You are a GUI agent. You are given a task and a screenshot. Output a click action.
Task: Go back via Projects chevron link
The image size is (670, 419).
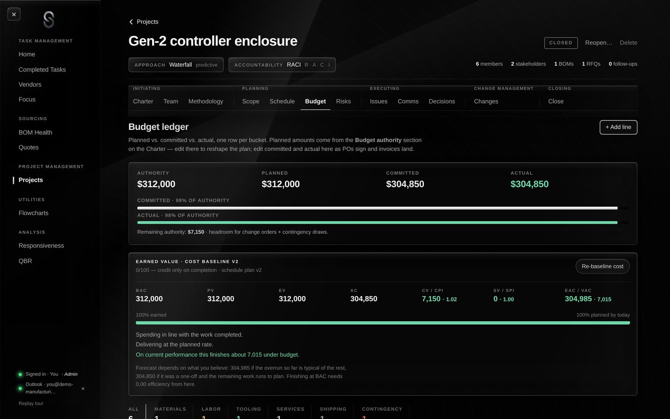[x=144, y=22]
